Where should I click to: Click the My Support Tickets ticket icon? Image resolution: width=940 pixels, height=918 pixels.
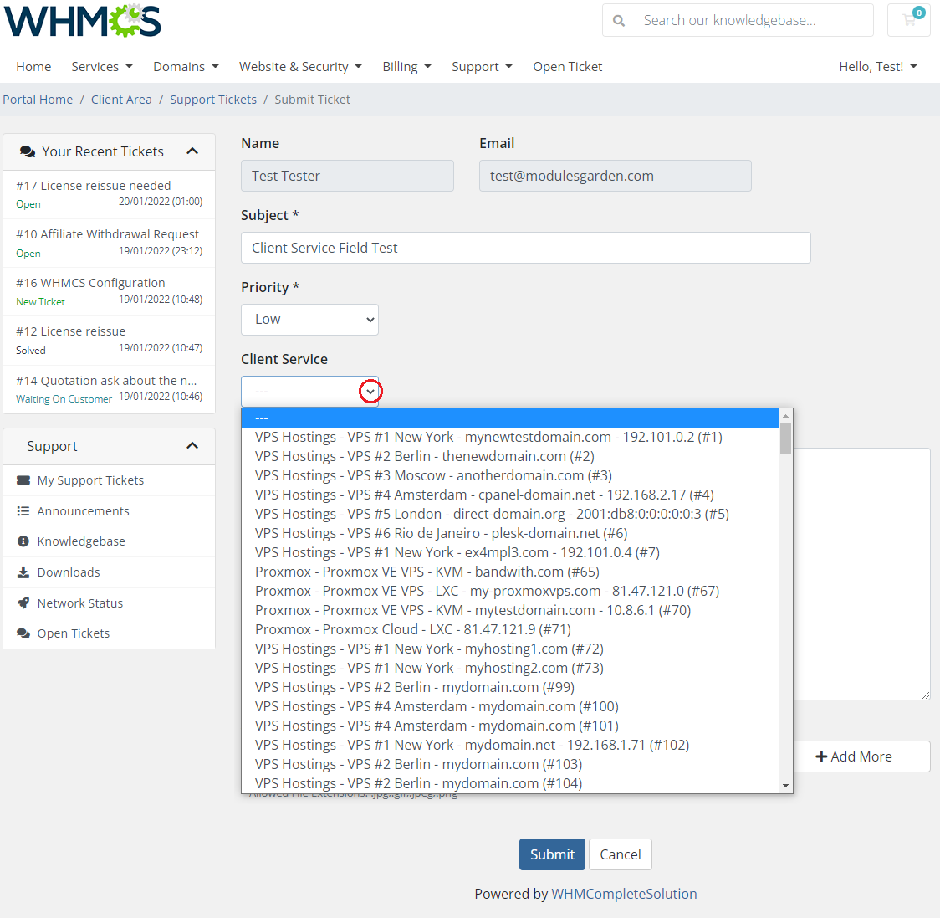click(23, 480)
